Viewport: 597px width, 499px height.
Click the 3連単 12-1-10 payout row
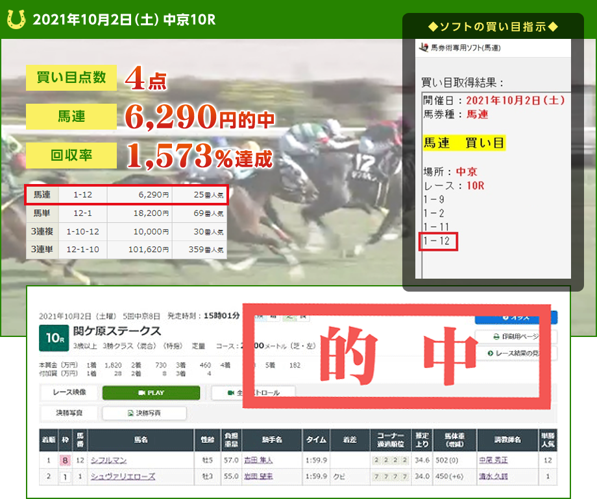point(127,250)
